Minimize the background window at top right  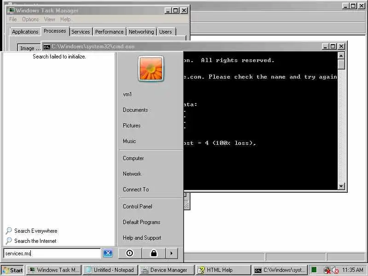[x=345, y=6]
